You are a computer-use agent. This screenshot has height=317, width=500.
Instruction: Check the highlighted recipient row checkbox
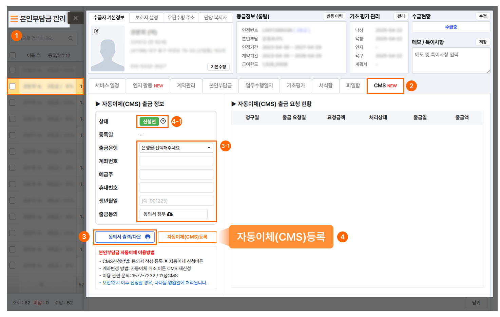(13, 86)
